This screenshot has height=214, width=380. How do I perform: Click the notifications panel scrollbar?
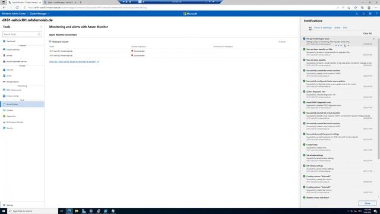point(379,99)
